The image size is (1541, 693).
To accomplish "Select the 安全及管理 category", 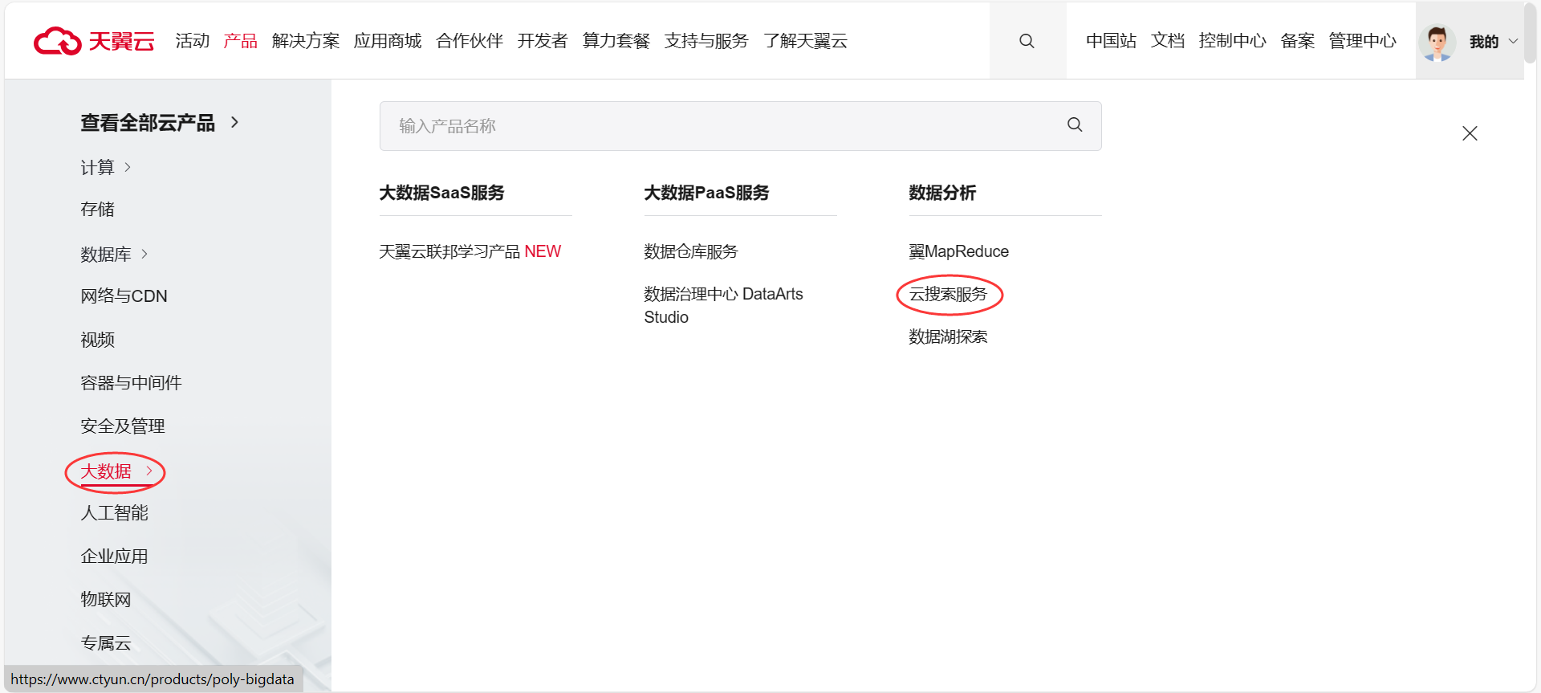I will tap(123, 426).
